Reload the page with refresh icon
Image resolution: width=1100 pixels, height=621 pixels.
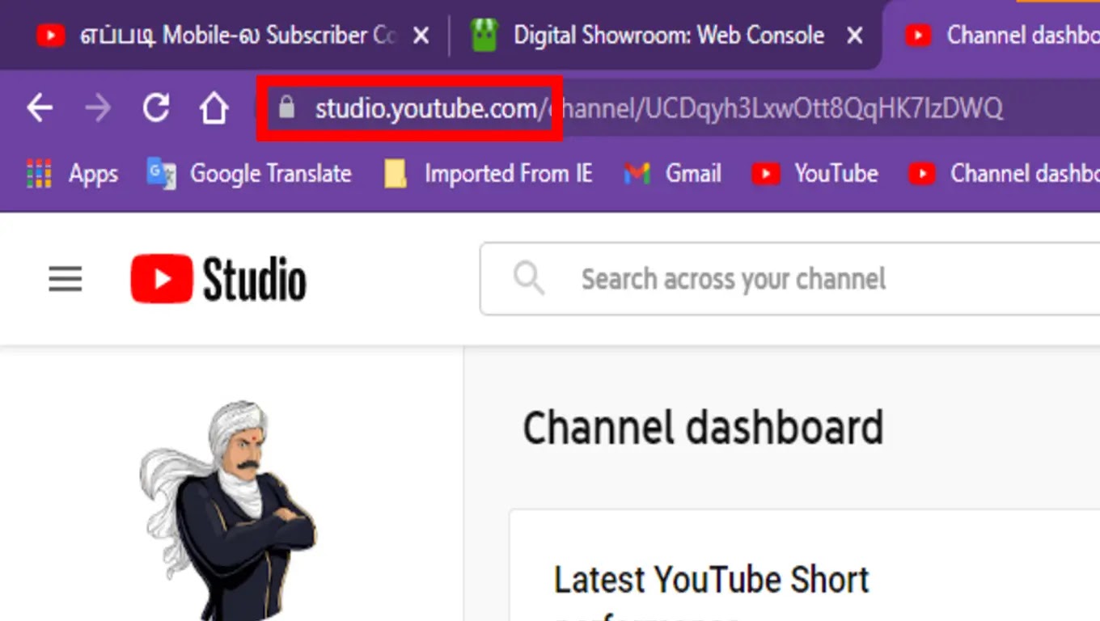click(156, 108)
